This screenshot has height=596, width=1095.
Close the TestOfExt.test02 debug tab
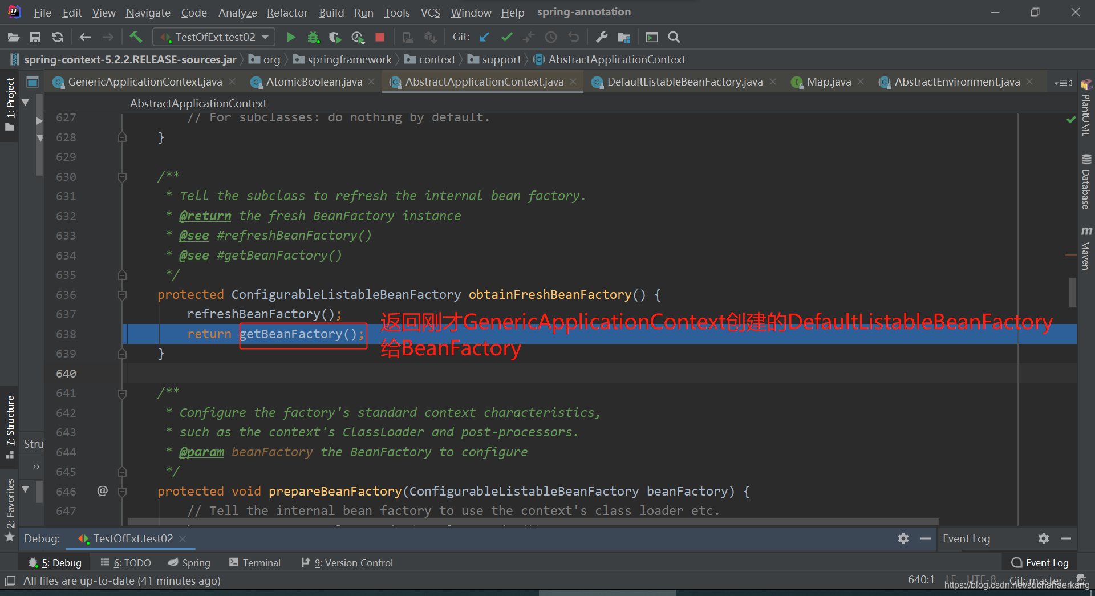click(182, 539)
